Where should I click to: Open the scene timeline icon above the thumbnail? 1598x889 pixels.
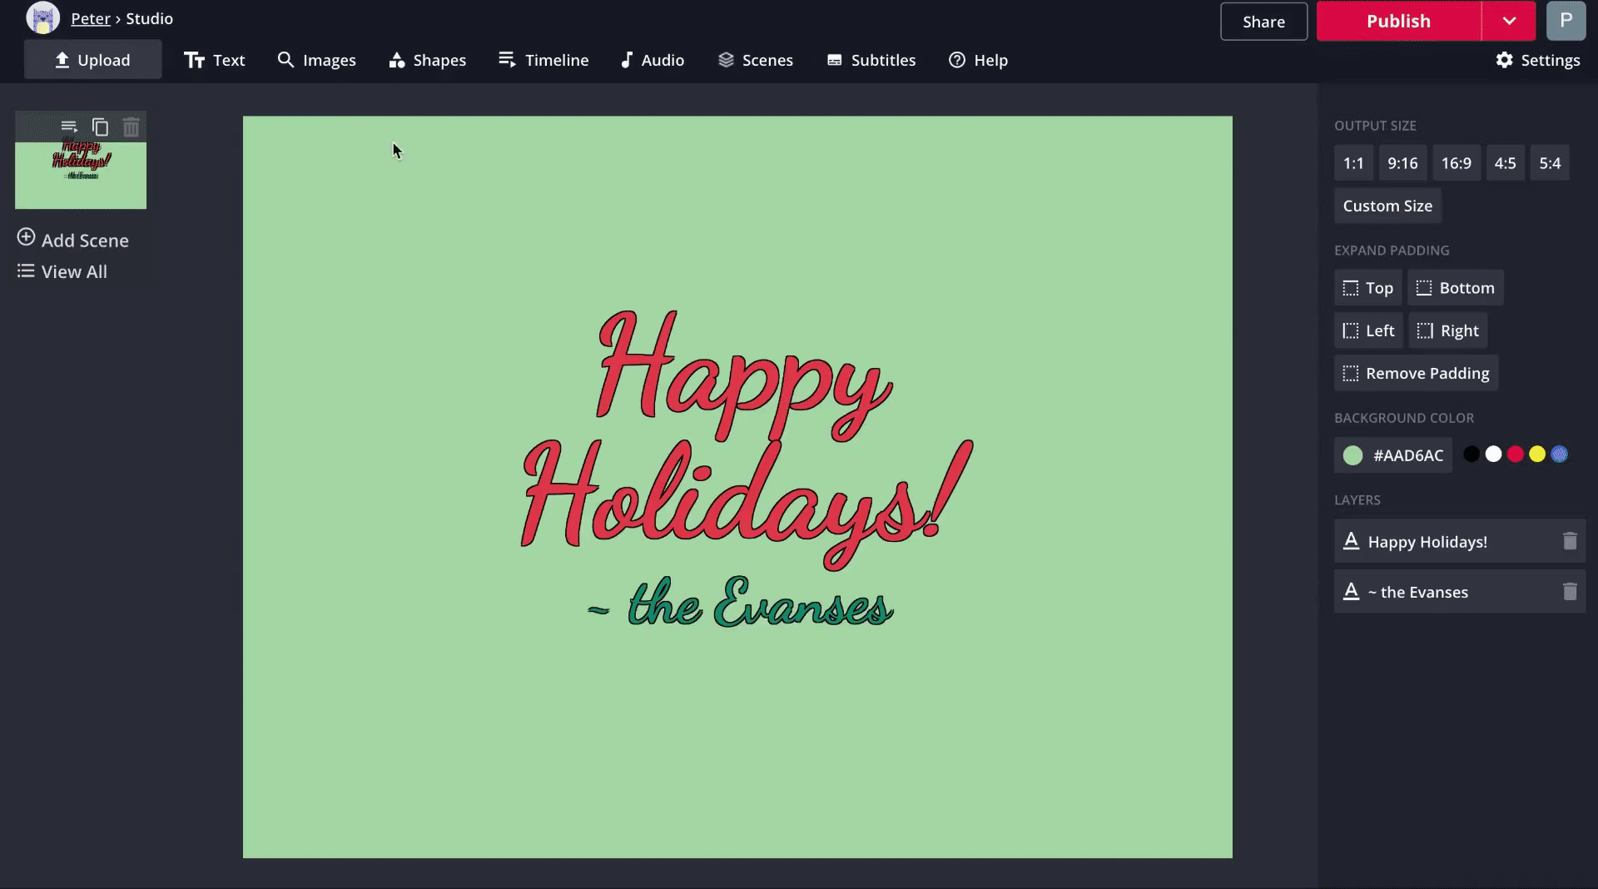pyautogui.click(x=69, y=127)
